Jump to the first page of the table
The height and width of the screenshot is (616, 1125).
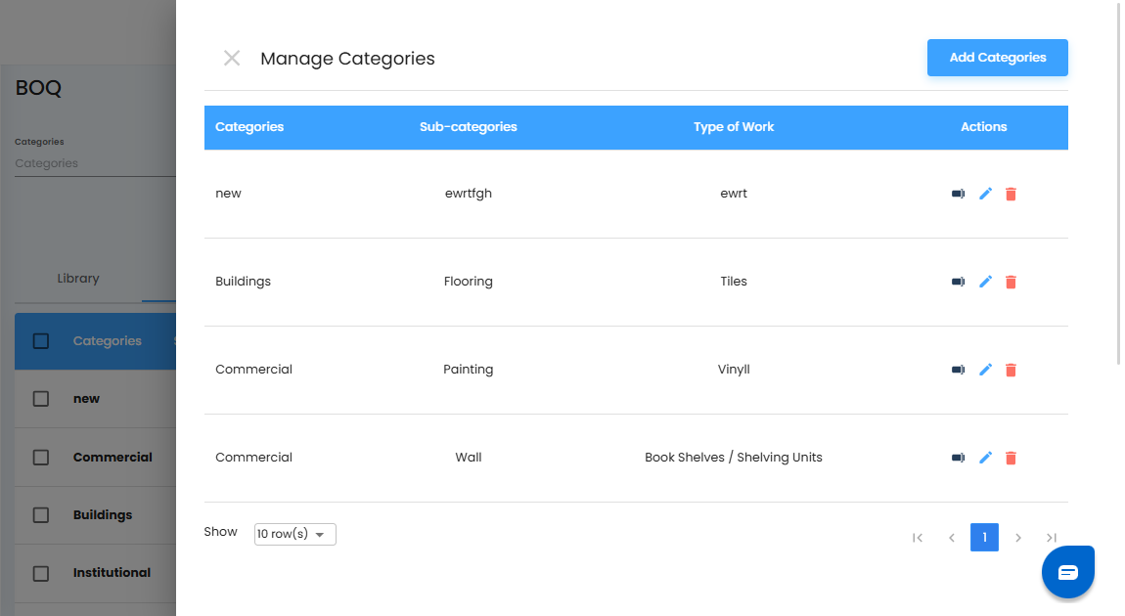tap(918, 538)
